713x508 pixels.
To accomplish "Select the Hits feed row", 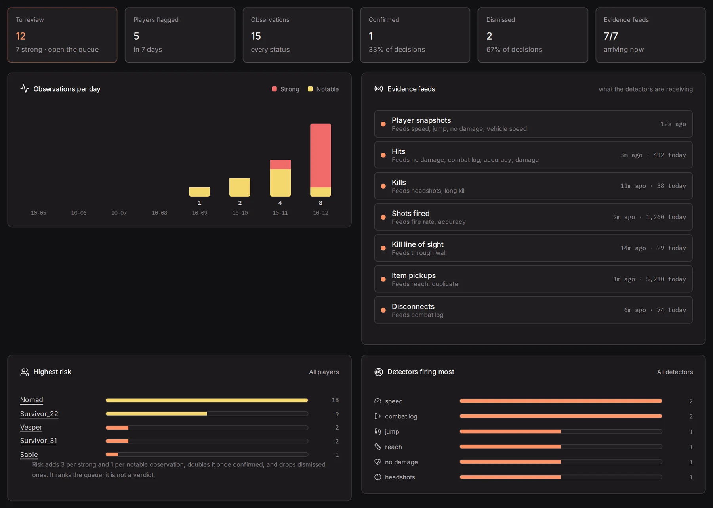I will coord(533,155).
